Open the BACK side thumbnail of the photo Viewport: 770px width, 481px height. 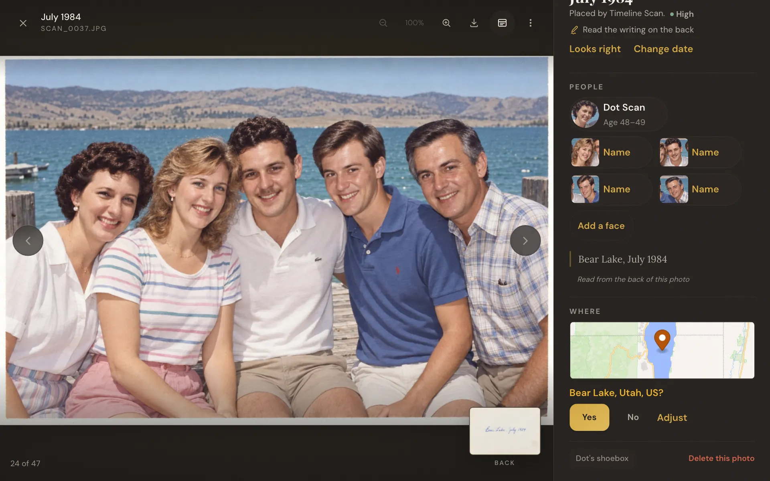(x=505, y=431)
